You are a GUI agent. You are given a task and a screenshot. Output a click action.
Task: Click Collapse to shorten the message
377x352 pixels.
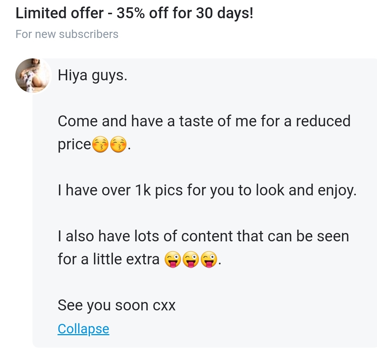pos(83,329)
